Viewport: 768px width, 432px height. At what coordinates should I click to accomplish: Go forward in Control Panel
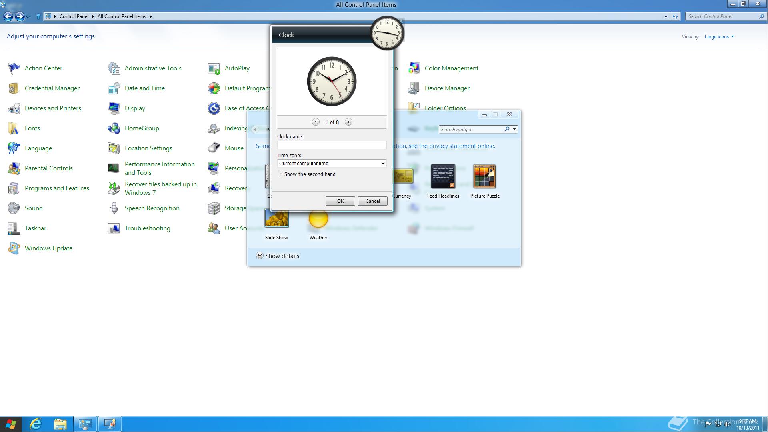coord(19,16)
